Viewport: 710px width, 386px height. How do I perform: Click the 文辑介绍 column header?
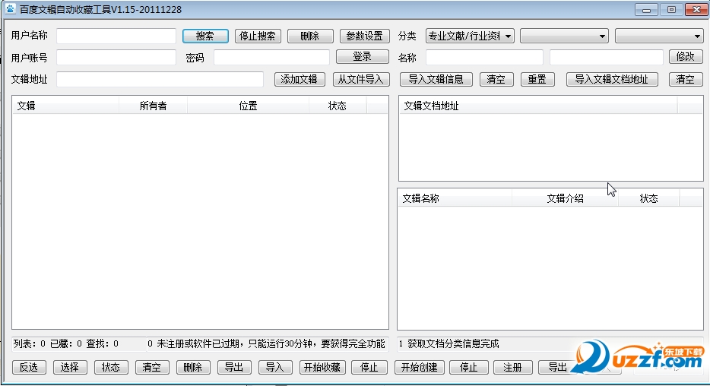click(x=565, y=199)
